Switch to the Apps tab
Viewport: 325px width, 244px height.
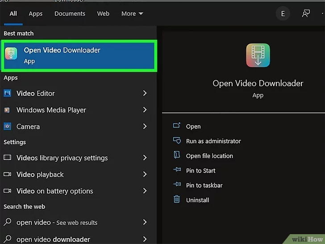[36, 14]
